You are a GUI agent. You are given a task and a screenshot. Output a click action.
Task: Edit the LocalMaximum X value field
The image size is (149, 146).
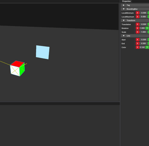pyautogui.click(x=143, y=17)
